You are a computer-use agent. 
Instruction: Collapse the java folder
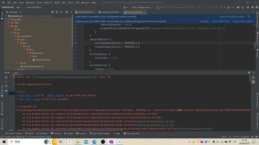pyautogui.click(x=18, y=43)
